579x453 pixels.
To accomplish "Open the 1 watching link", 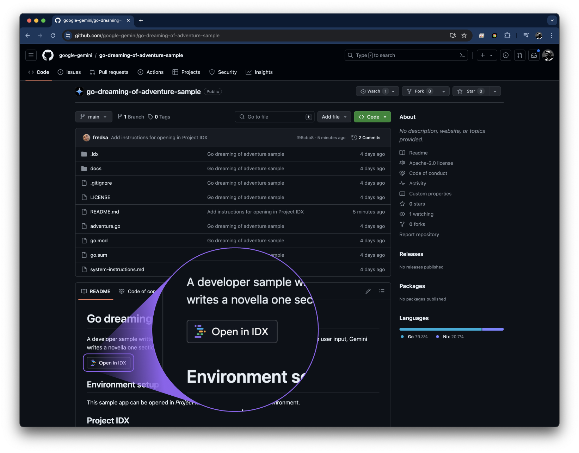I will pyautogui.click(x=421, y=214).
